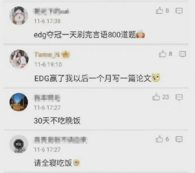Viewport: 195px width, 173px height.
Task: Reply to the EDG赢了 comment
Action: 183,54
